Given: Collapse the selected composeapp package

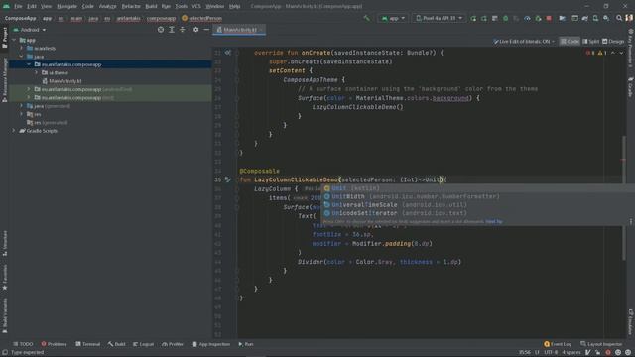Looking at the screenshot, I should pyautogui.click(x=29, y=64).
